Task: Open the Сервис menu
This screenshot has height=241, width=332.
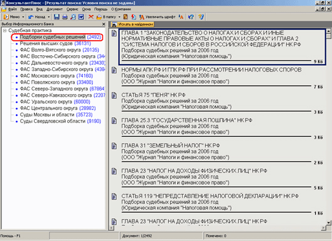Action: [72, 9]
